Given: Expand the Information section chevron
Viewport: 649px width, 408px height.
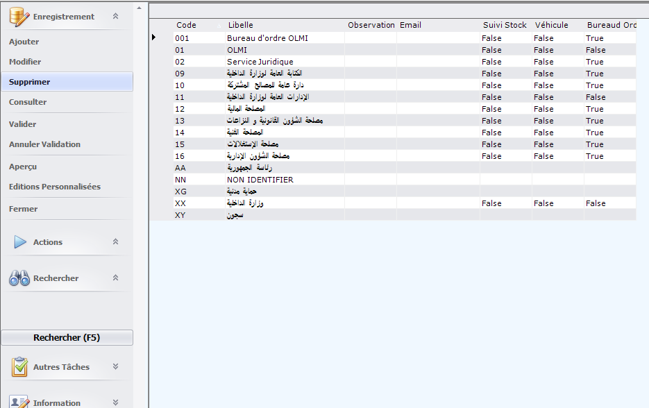Looking at the screenshot, I should 115,402.
